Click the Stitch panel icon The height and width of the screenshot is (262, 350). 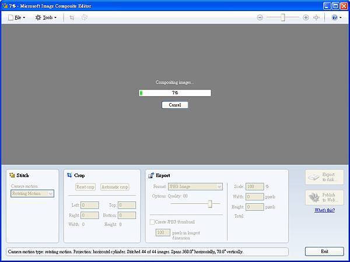click(12, 175)
